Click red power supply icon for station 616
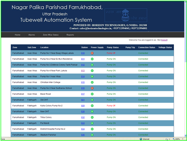 point(92,88)
